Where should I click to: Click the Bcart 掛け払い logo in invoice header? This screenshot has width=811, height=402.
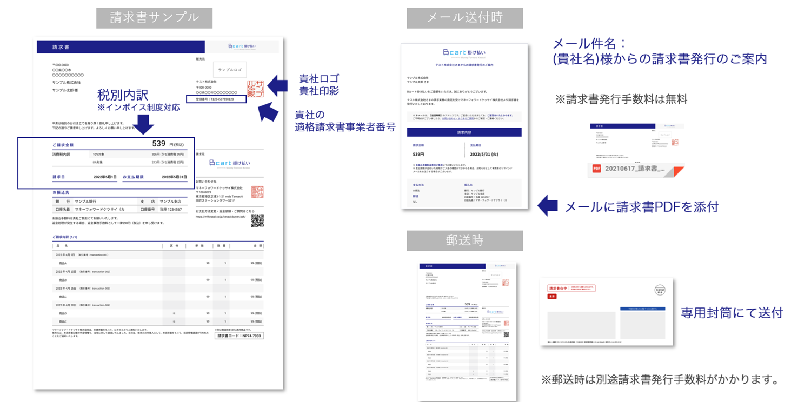point(242,46)
